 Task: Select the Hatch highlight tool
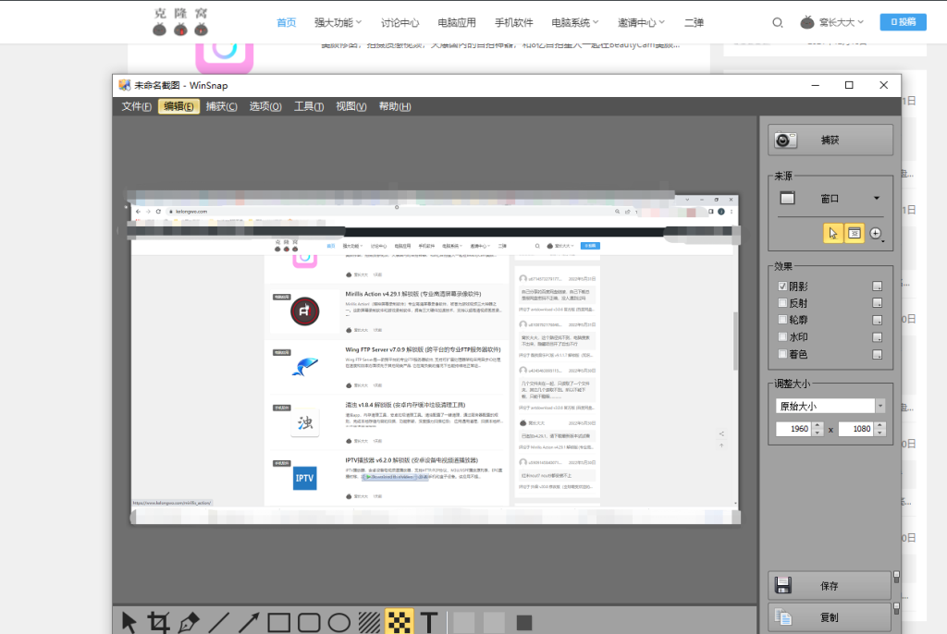pos(369,622)
